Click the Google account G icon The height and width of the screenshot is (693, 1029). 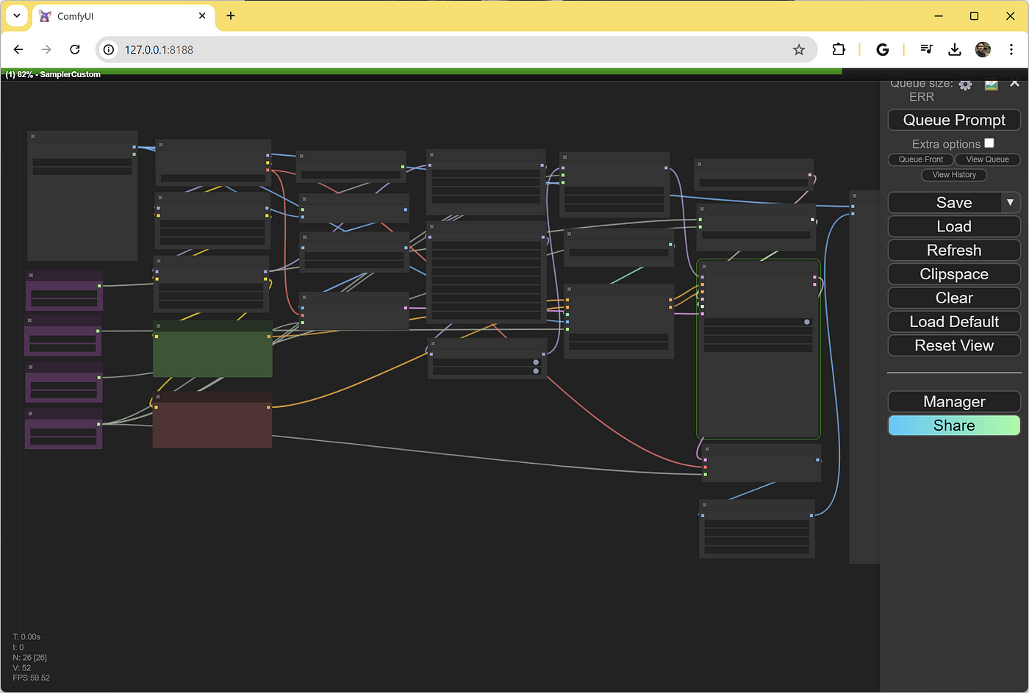pos(883,49)
